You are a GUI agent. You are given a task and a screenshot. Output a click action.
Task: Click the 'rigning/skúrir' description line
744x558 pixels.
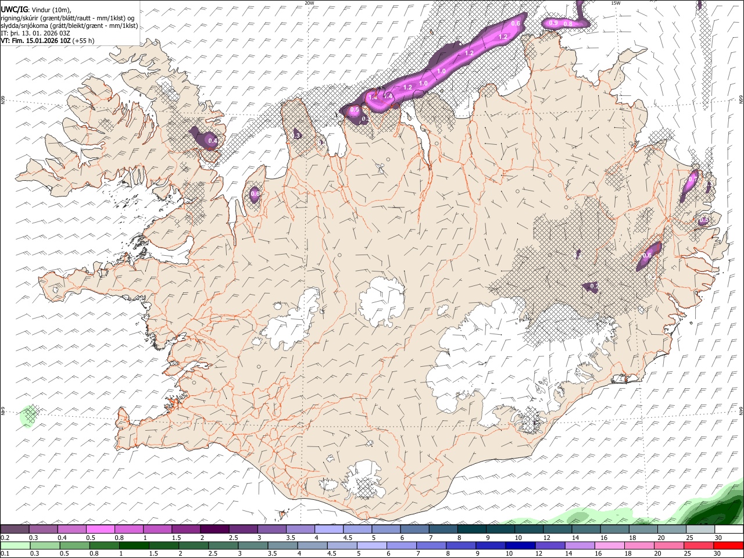(x=68, y=17)
